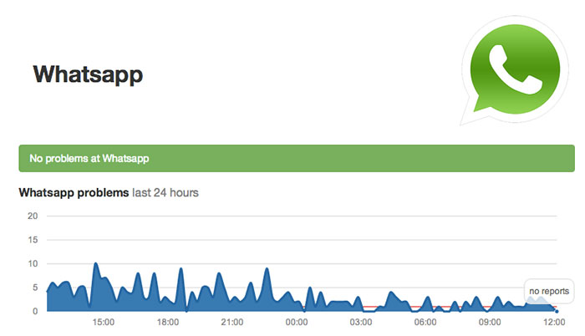Click the 'last 24 hours' label
The image size is (585, 336).
(x=165, y=193)
